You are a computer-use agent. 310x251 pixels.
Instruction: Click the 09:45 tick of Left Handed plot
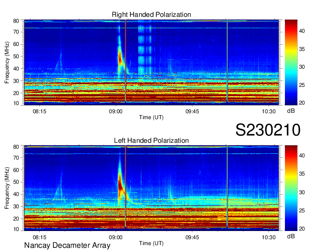pos(192,237)
